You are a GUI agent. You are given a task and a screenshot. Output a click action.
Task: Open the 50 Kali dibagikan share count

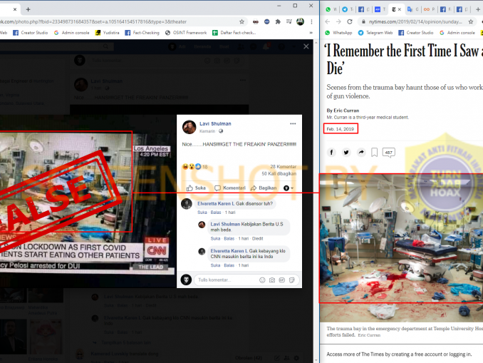point(279,173)
